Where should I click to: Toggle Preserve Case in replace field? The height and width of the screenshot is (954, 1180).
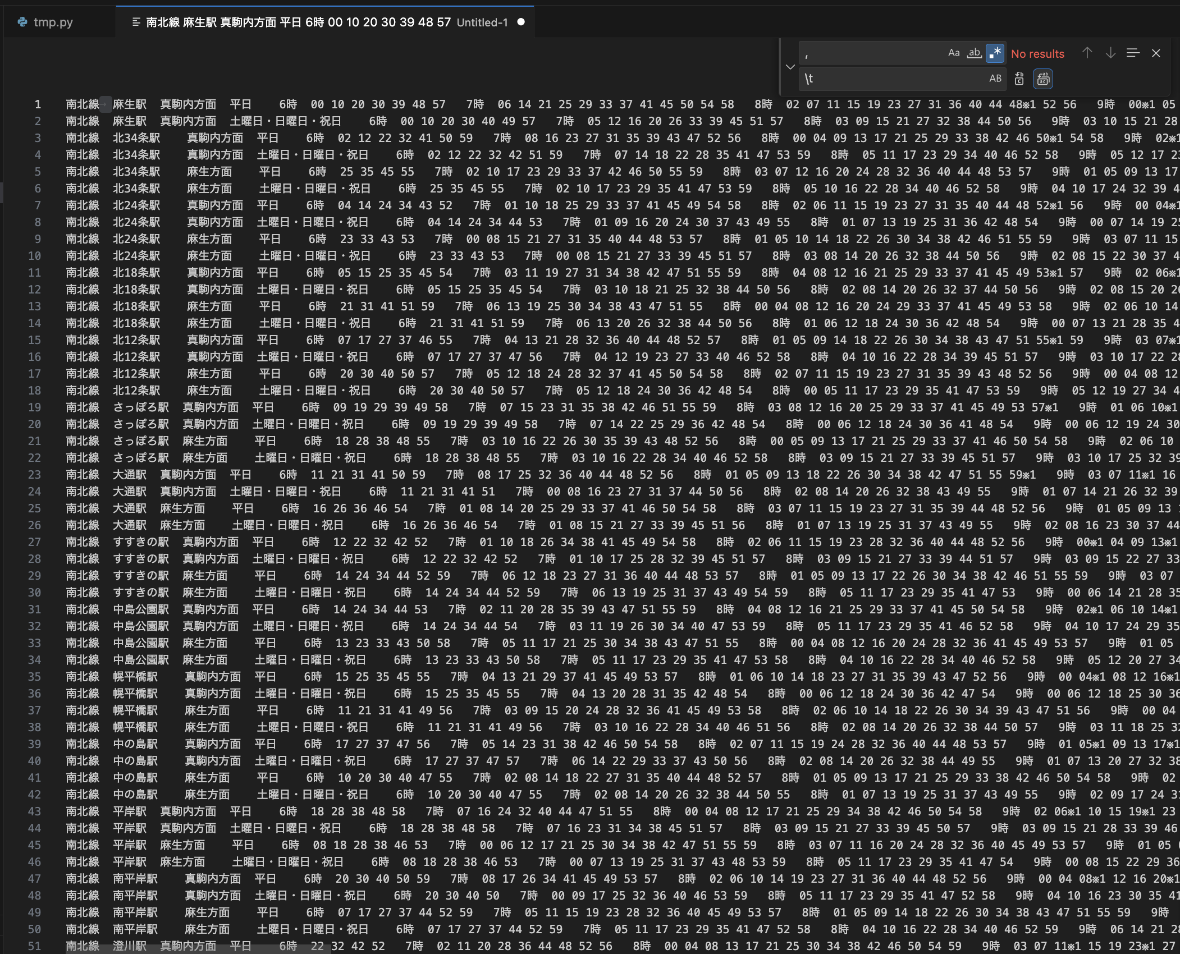pyautogui.click(x=995, y=79)
